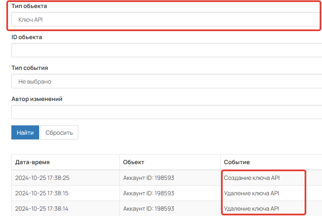
Task: Select the 'Дата-время' column header
Action: (x=32, y=162)
